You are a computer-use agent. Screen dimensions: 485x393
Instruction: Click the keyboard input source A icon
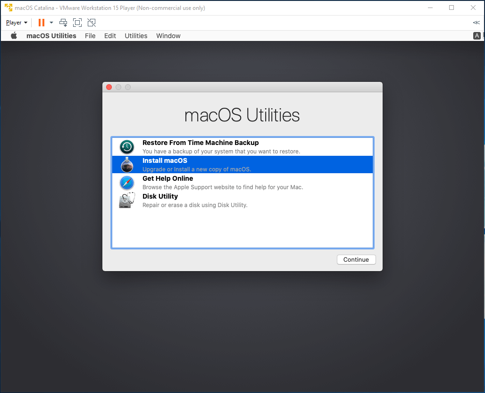pyautogui.click(x=477, y=36)
